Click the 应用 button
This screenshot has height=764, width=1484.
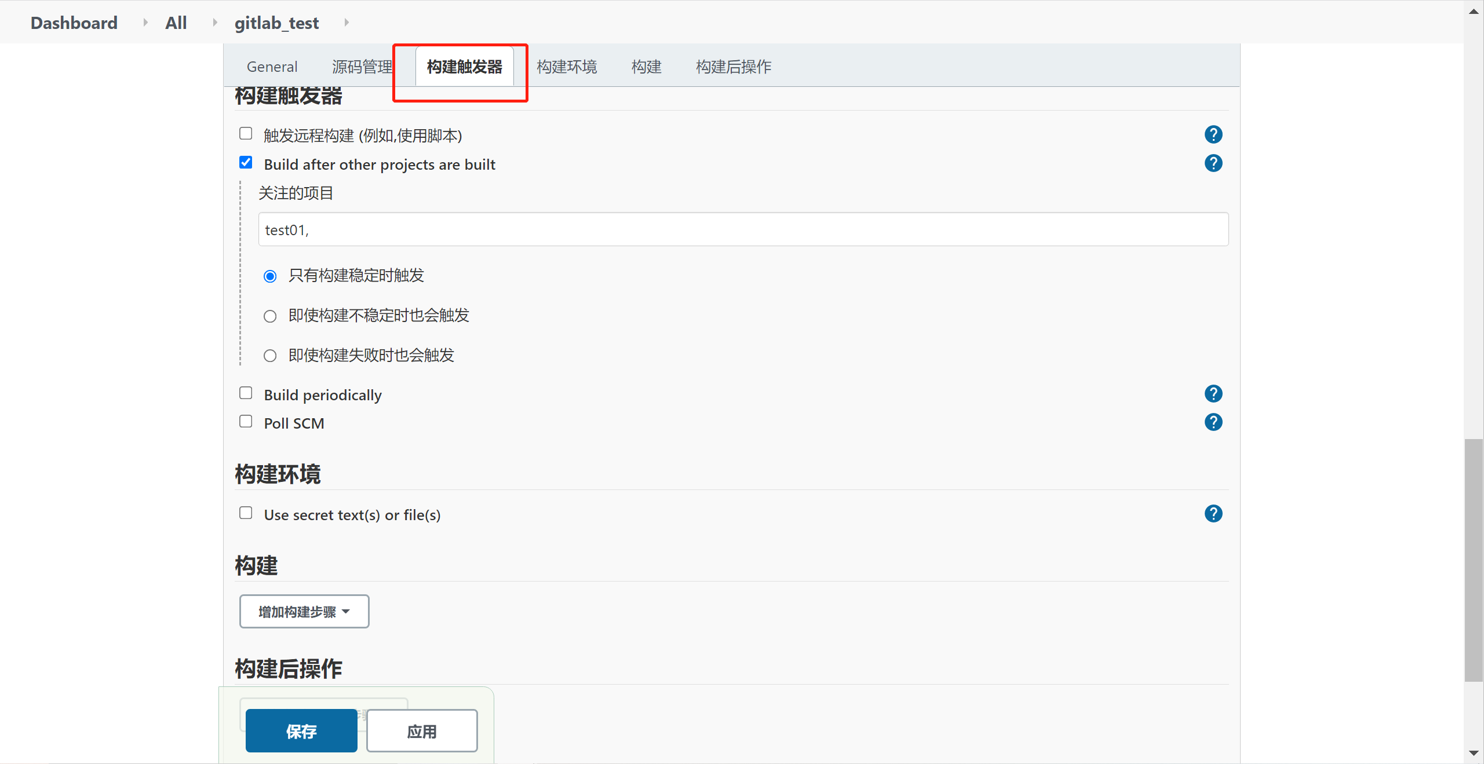point(422,731)
